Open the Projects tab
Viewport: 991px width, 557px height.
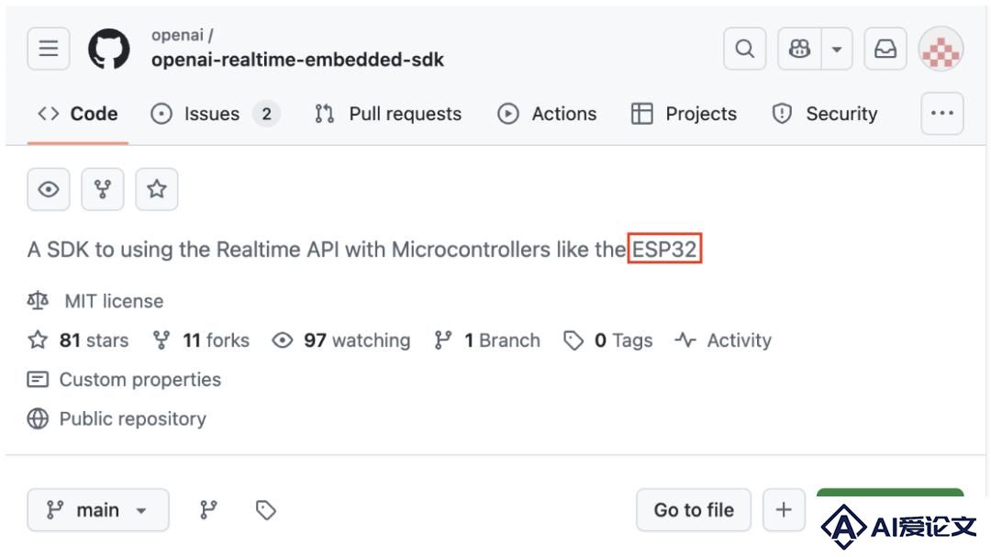[684, 114]
